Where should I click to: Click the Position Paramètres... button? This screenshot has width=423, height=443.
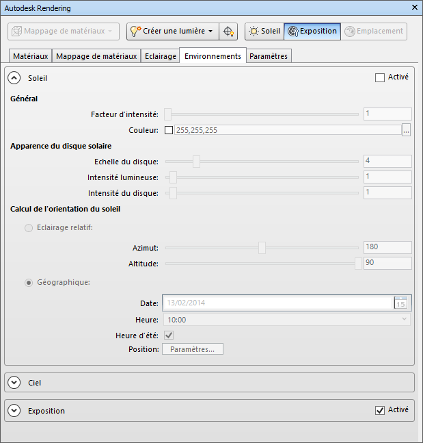pos(193,349)
